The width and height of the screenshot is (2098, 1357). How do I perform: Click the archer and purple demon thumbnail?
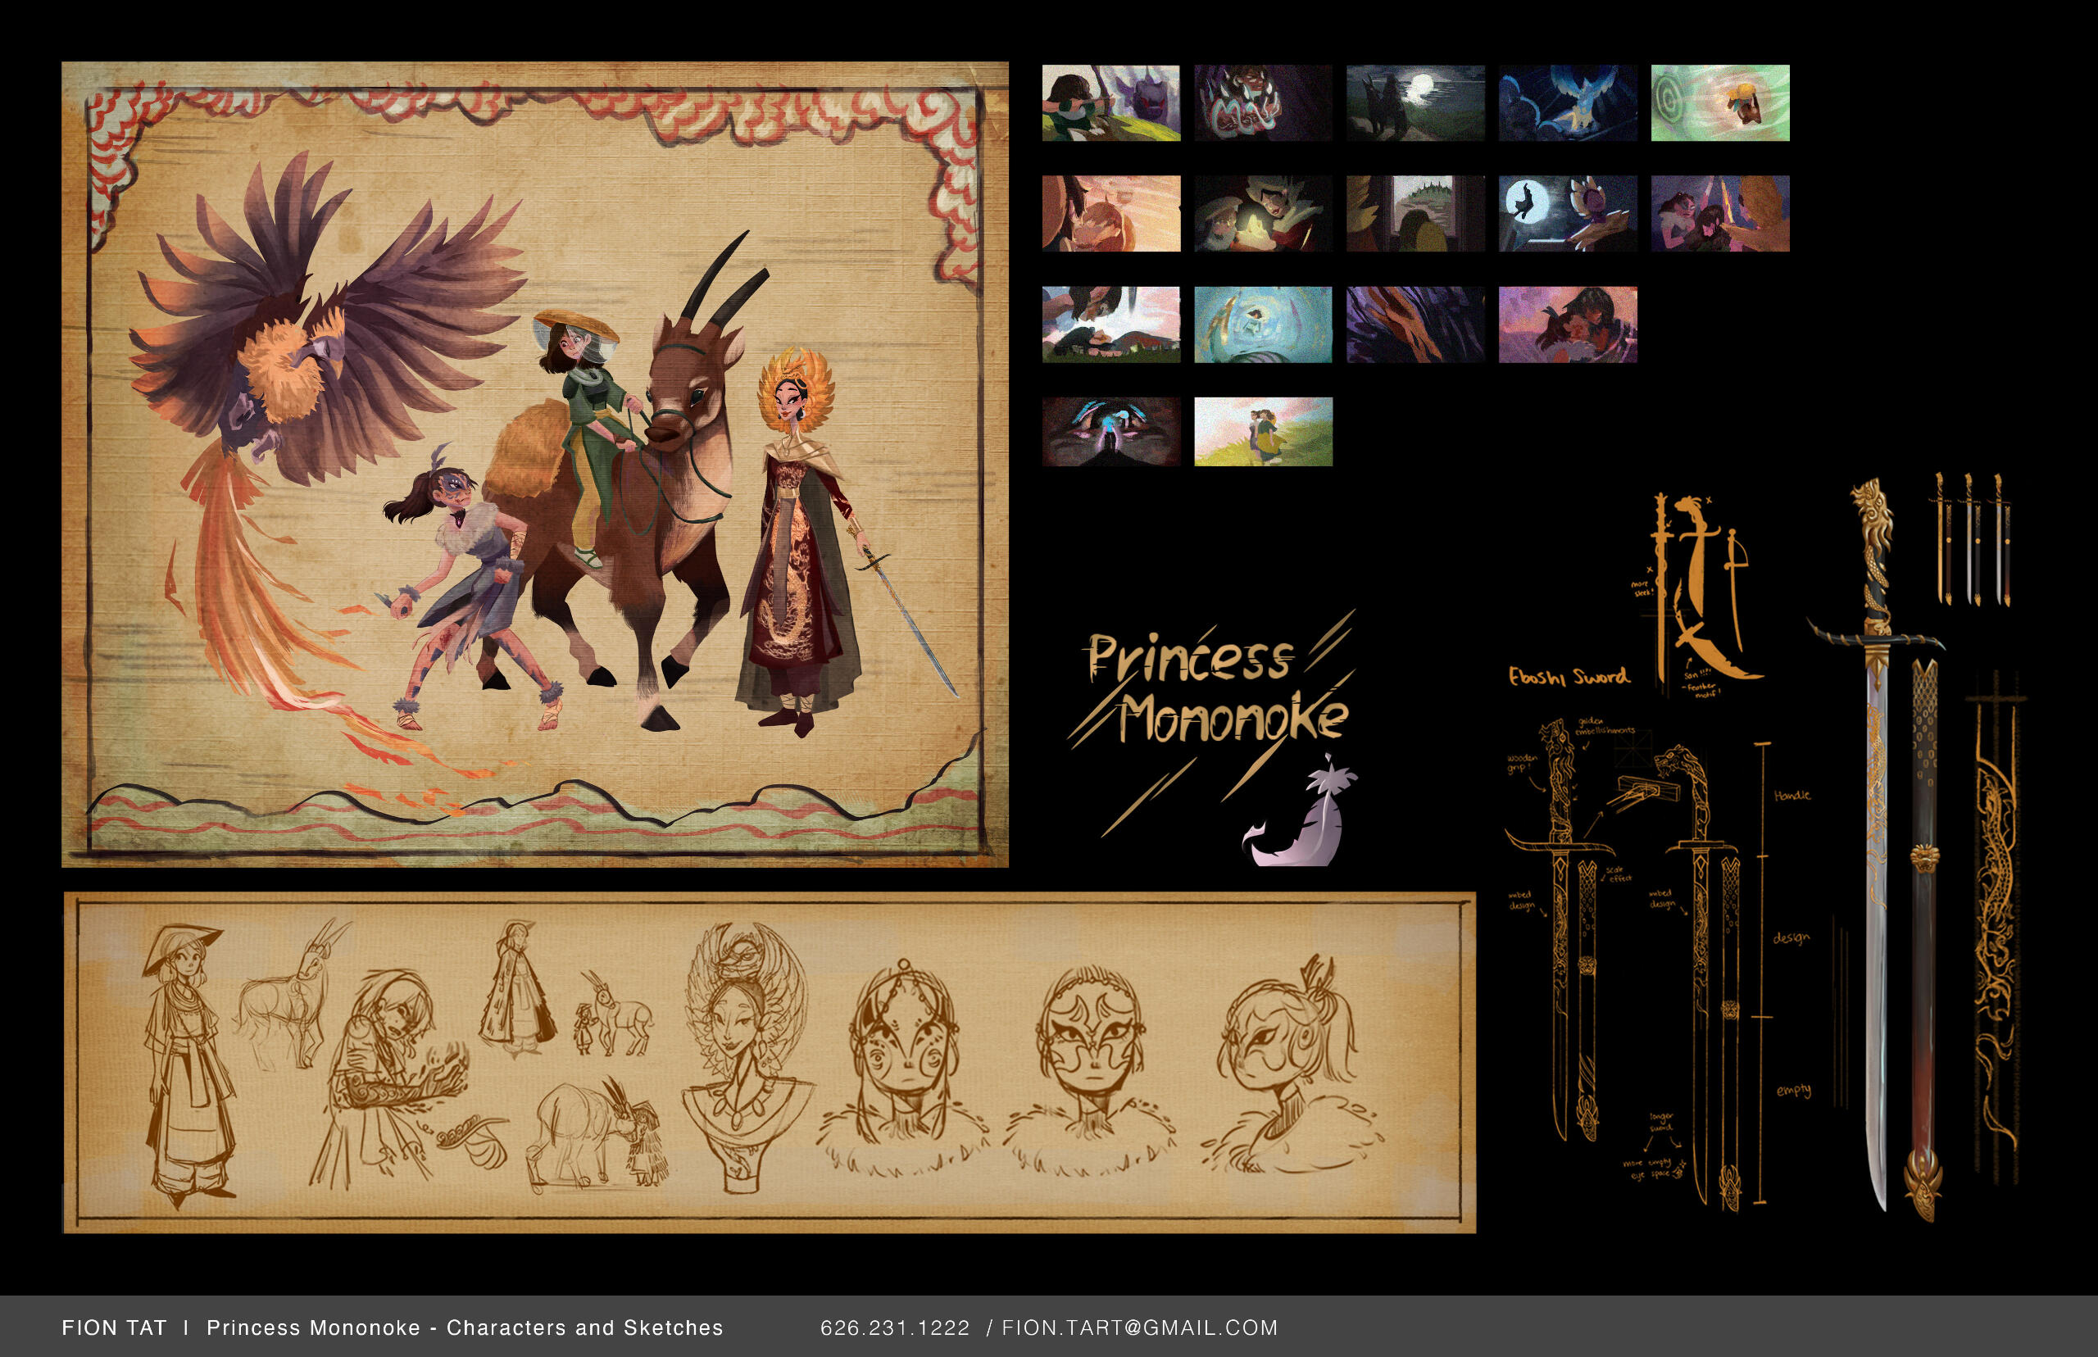[1110, 103]
